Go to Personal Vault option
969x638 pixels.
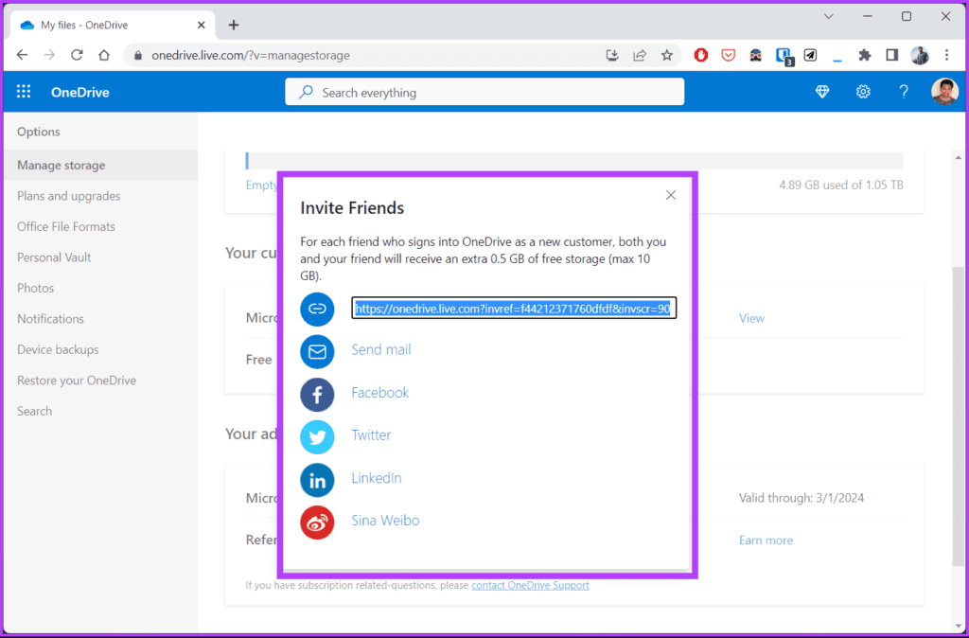click(54, 257)
